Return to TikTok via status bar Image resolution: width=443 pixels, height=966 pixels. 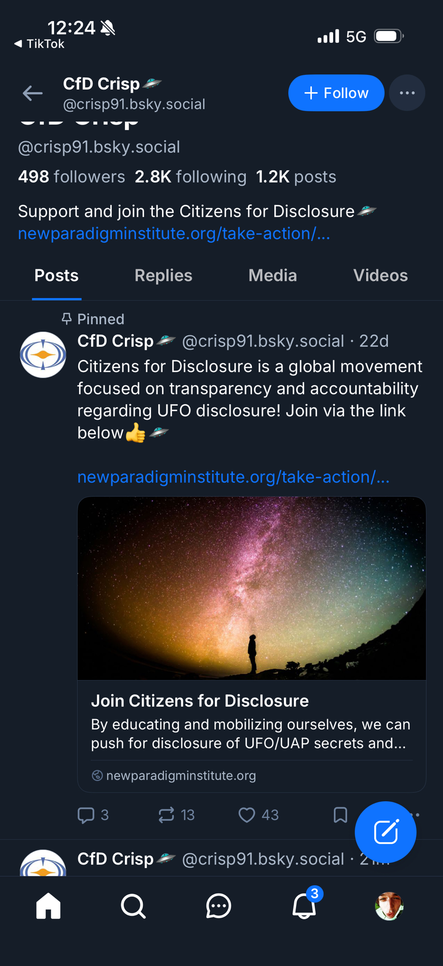click(40, 44)
